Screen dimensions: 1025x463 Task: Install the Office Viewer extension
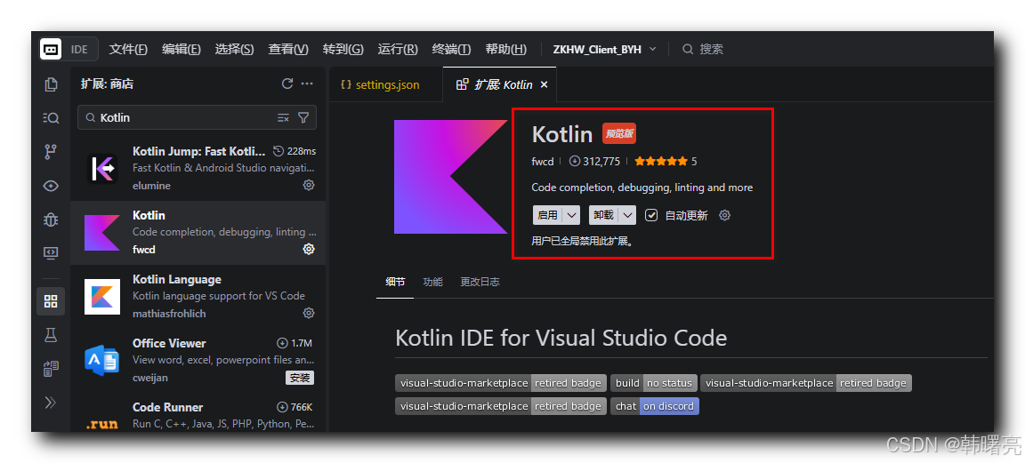pyautogui.click(x=299, y=378)
